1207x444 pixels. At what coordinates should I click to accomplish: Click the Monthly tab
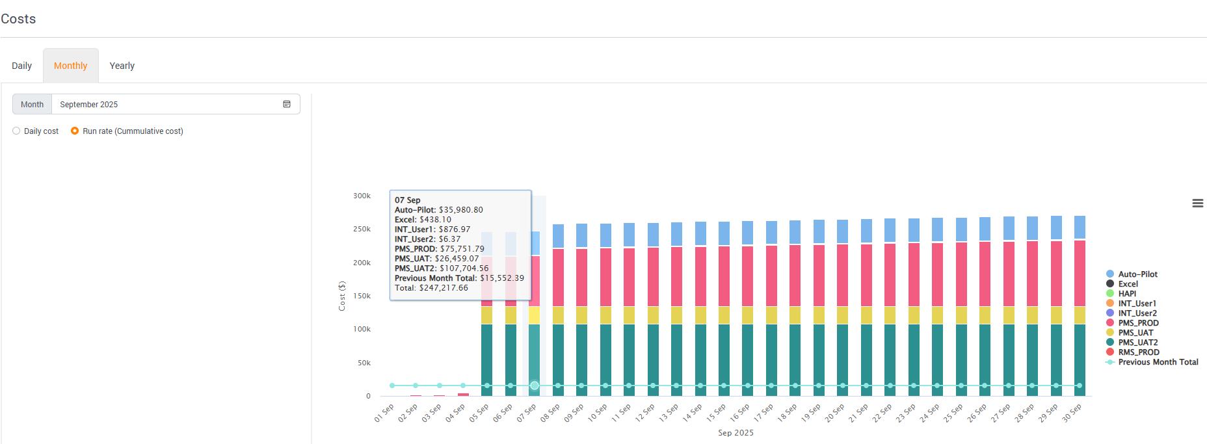[x=70, y=66]
